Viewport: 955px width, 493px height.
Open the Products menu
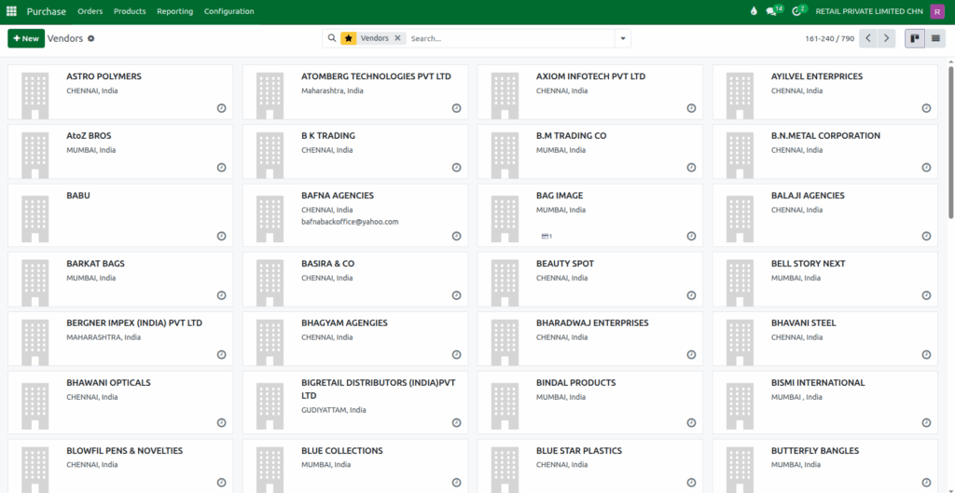click(130, 11)
